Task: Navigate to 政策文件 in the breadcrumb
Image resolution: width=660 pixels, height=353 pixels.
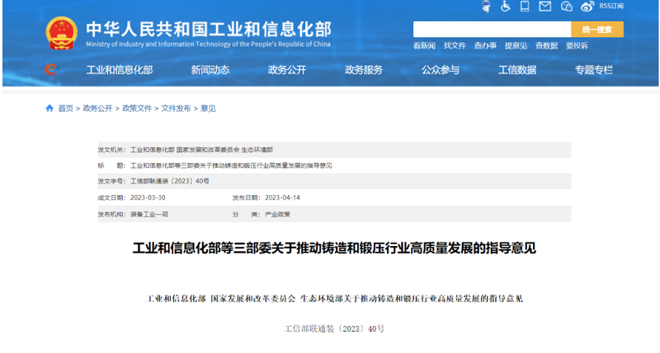Action: [x=137, y=108]
